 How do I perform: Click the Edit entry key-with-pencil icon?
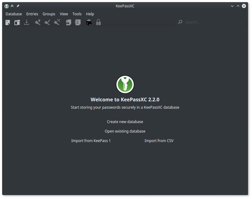[x=47, y=22]
